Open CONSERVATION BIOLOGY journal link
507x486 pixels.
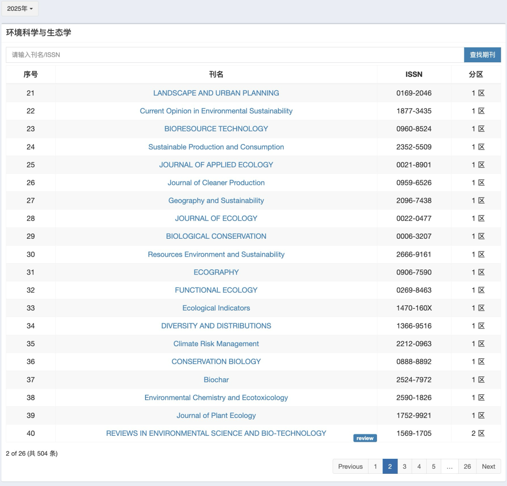(x=216, y=362)
